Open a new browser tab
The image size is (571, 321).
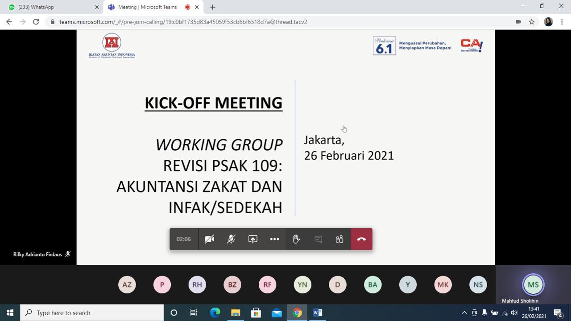(213, 7)
